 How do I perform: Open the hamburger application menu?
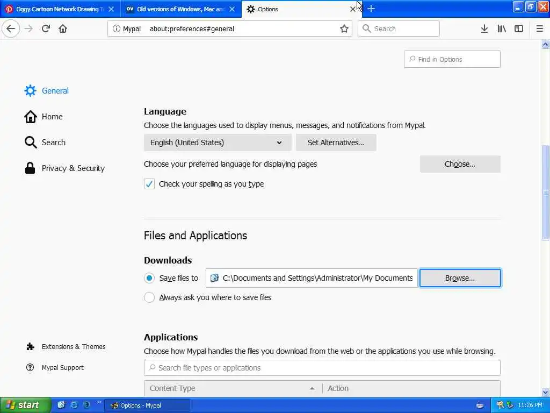[x=539, y=29]
